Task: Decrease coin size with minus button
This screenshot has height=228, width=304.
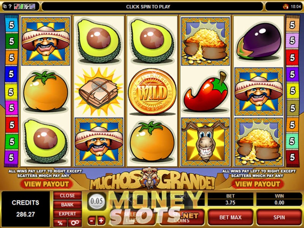Action: pos(92,221)
